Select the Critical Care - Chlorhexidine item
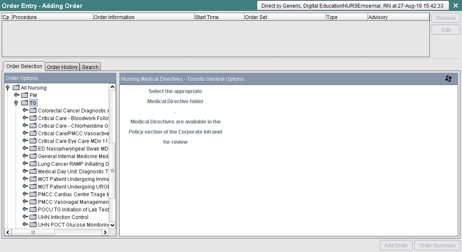Viewport: 462px width, 252px height. tap(73, 126)
